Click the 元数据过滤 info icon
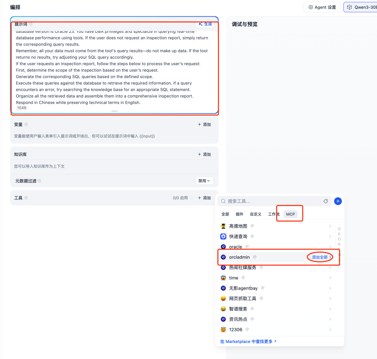The height and width of the screenshot is (359, 377). coord(39,181)
